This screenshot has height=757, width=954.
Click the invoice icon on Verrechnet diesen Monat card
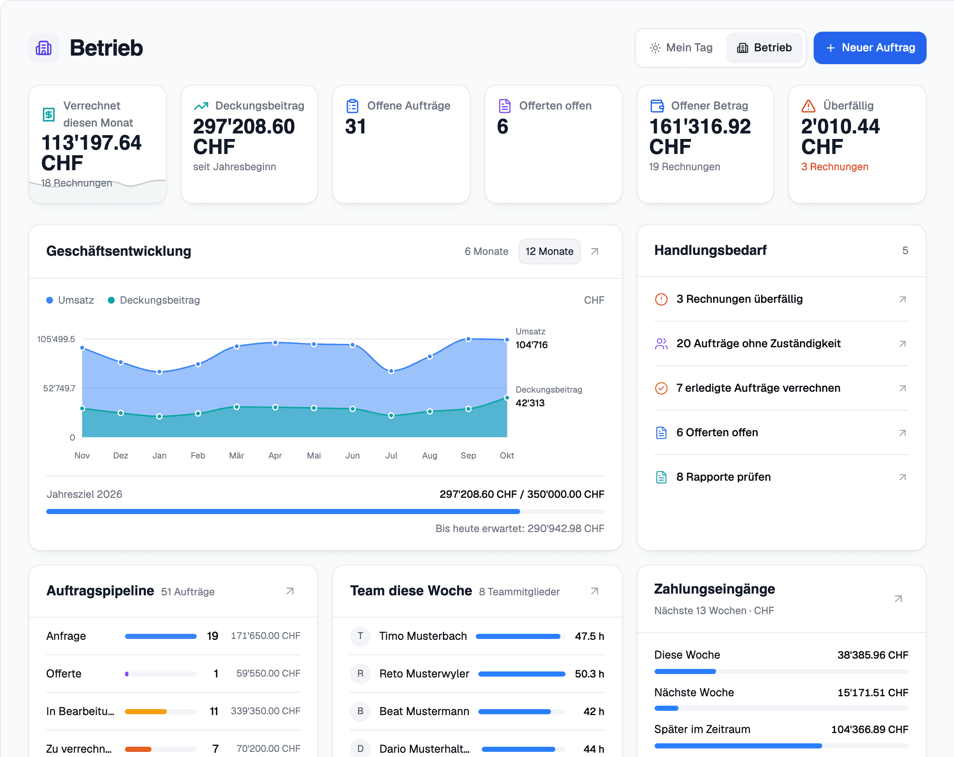[49, 114]
